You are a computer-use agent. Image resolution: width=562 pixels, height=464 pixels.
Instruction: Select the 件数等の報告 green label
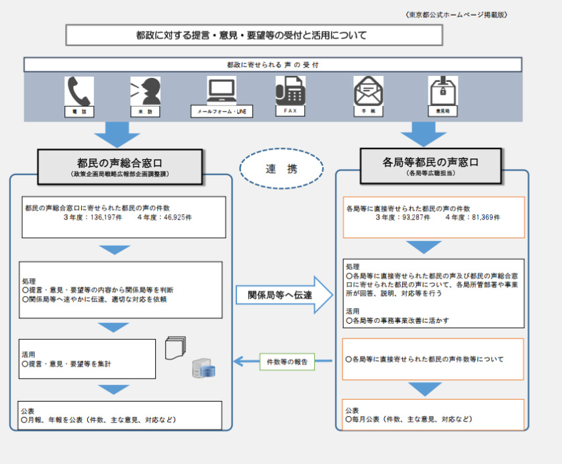click(287, 362)
